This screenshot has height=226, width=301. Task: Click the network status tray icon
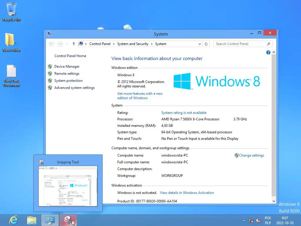tap(251, 220)
